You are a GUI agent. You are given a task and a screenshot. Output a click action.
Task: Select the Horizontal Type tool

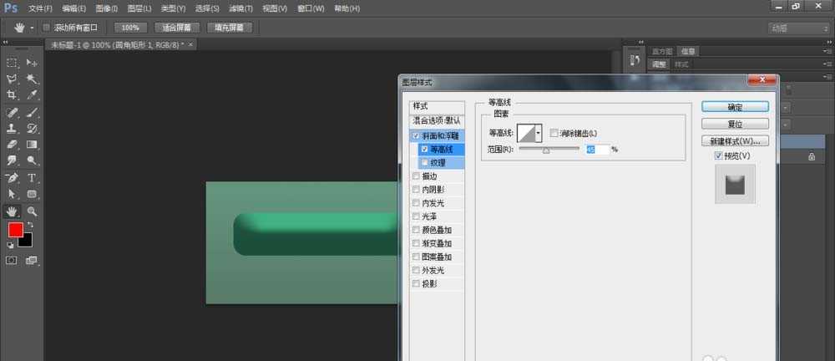(32, 177)
